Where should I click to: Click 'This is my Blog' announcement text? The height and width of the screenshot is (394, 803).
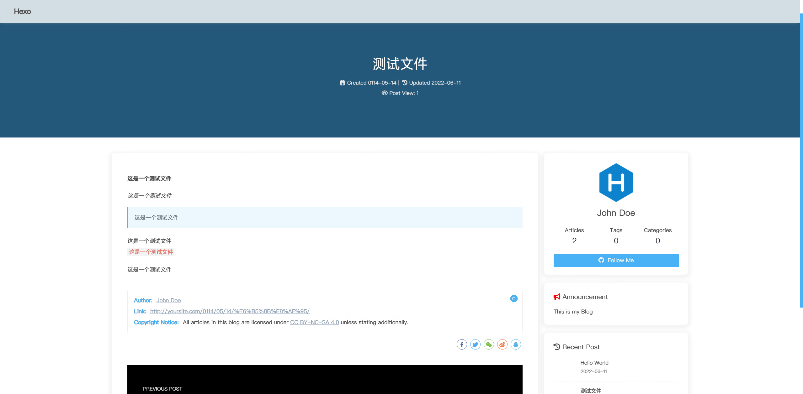point(573,312)
